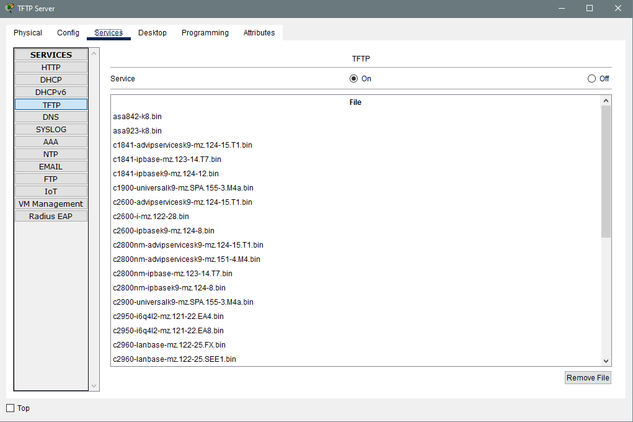Turn the TFTP service On
633x422 pixels.
[353, 78]
